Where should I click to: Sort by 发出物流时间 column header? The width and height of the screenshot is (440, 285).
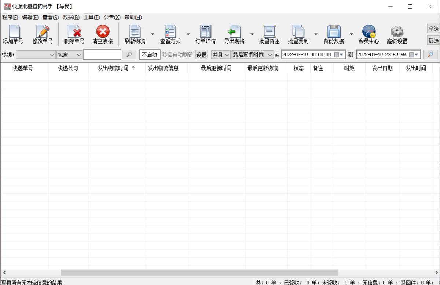click(x=117, y=68)
